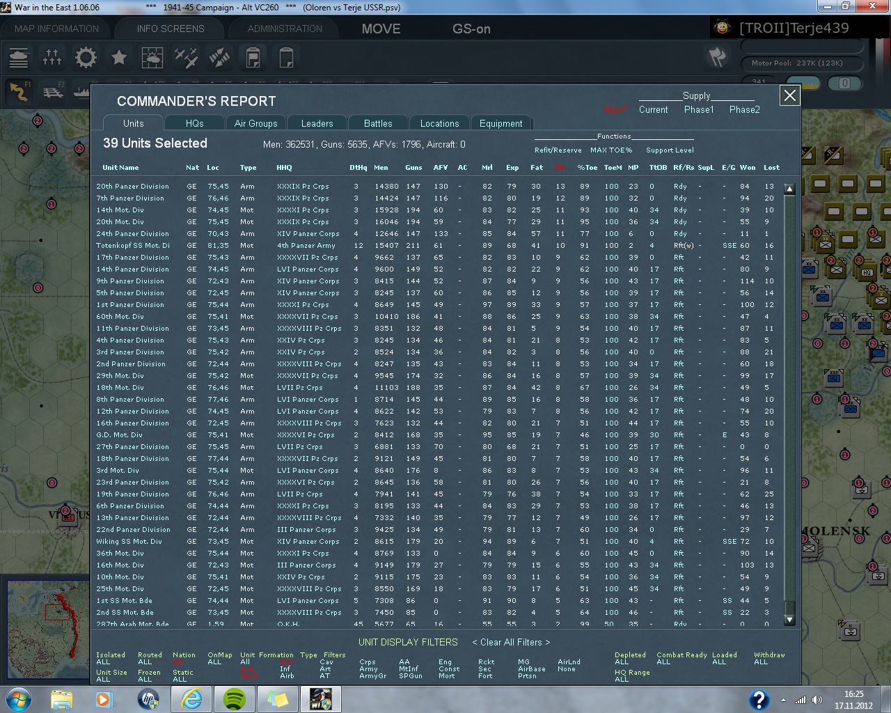Sort by AFV column header
The height and width of the screenshot is (713, 891).
(x=441, y=168)
